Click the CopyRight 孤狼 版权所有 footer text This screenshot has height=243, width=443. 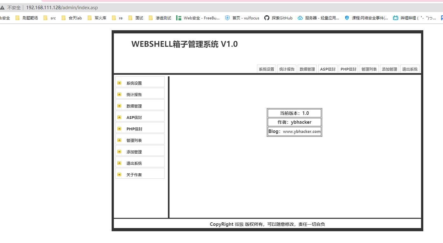pos(267,224)
